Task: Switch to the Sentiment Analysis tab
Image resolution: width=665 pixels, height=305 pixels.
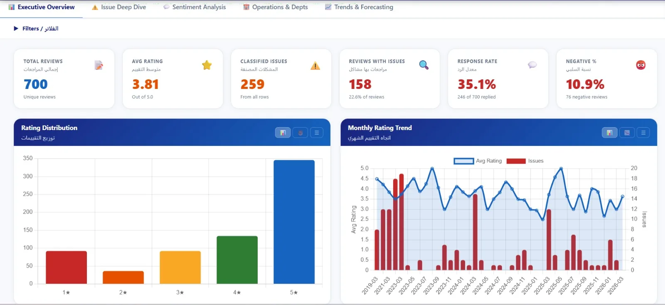Action: [x=195, y=7]
